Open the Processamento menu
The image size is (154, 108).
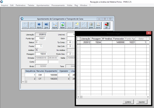(58, 5)
